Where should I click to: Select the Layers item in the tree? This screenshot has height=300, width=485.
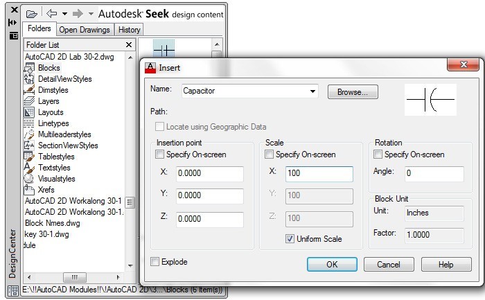(x=48, y=101)
